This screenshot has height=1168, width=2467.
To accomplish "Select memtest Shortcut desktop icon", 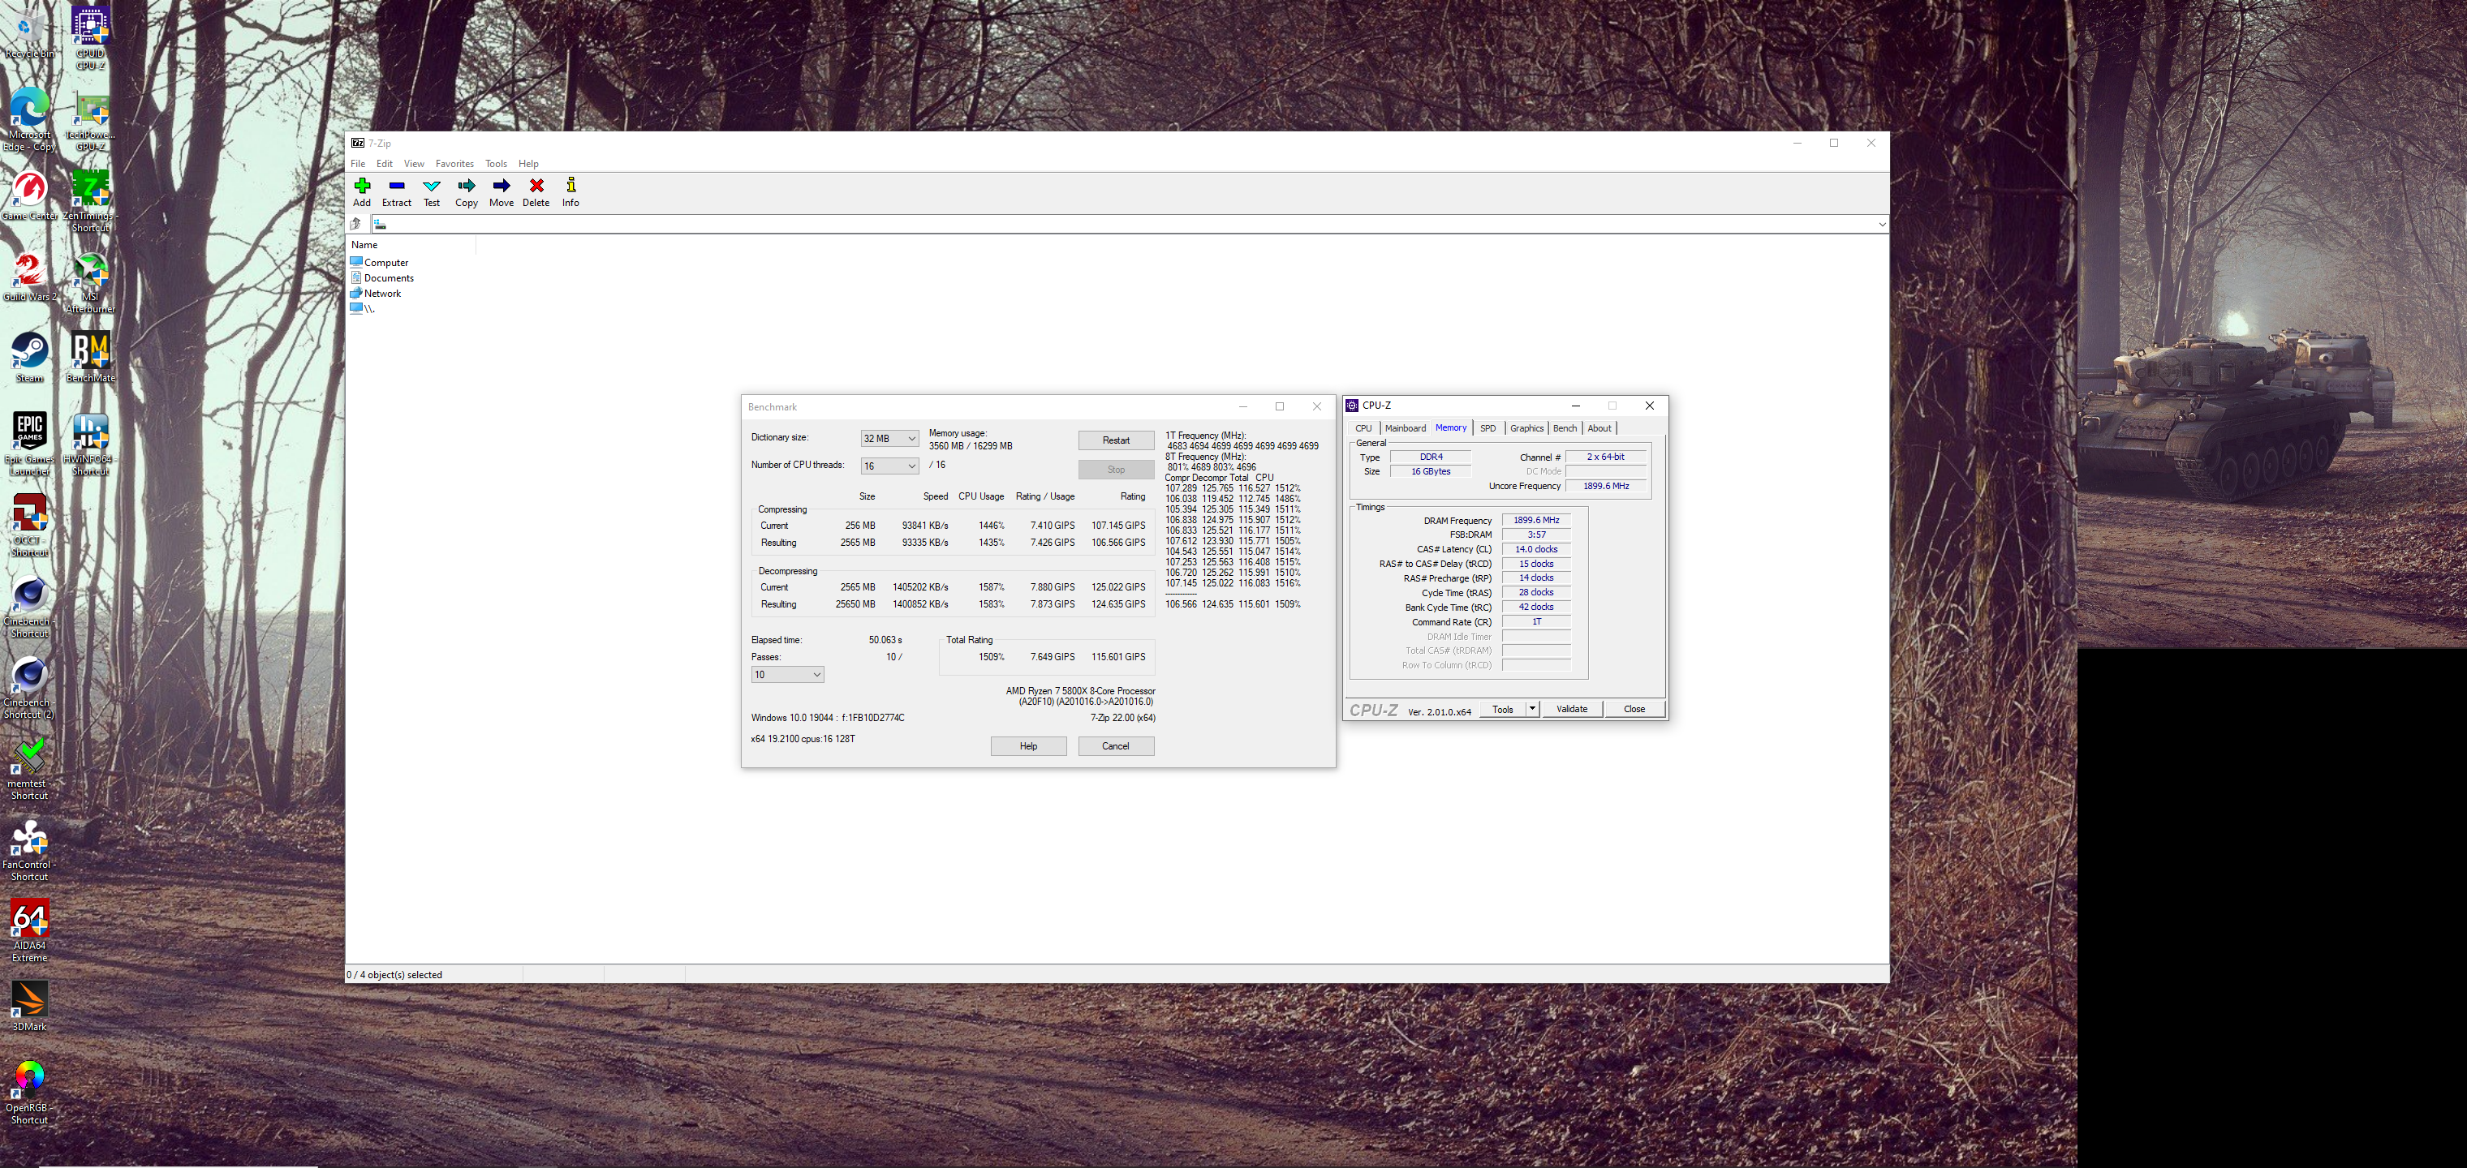I will point(30,769).
